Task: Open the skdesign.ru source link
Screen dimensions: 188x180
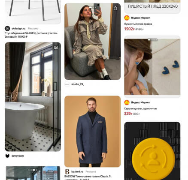Action: coord(18,29)
